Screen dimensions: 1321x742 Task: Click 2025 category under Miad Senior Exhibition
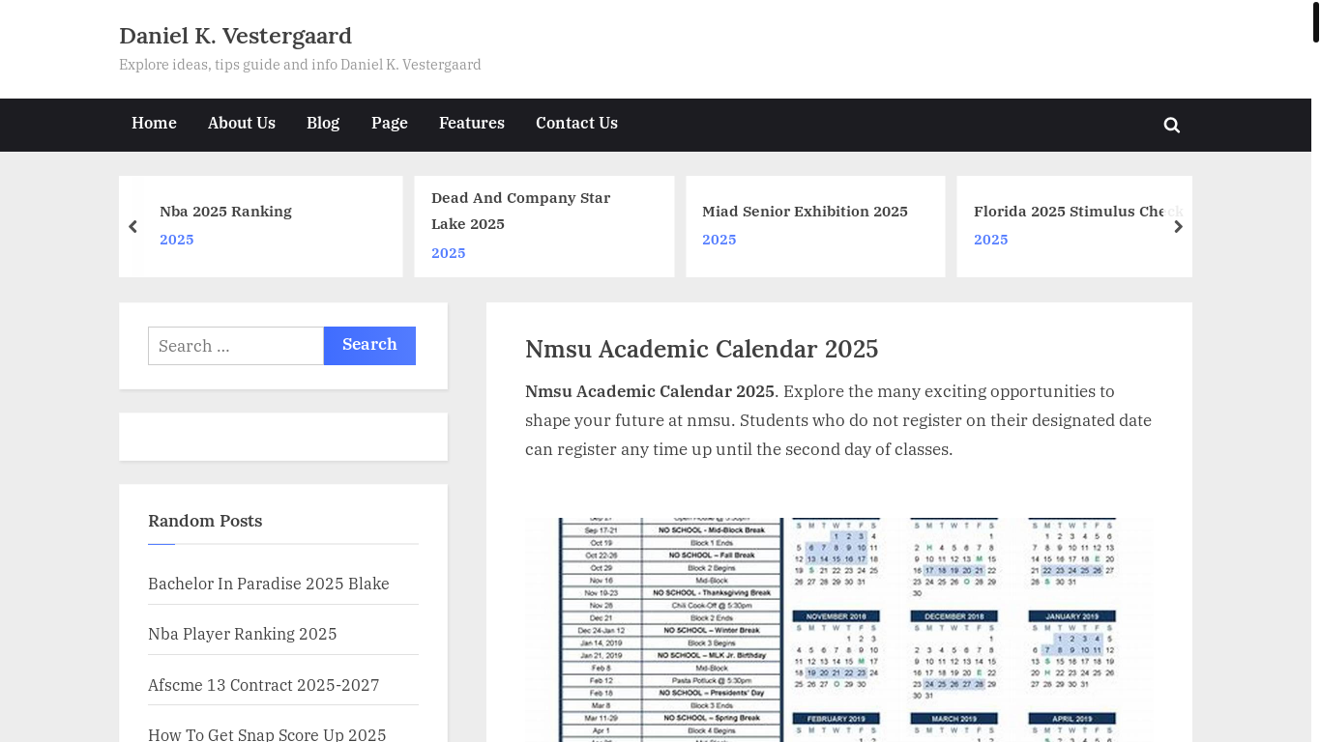point(719,240)
